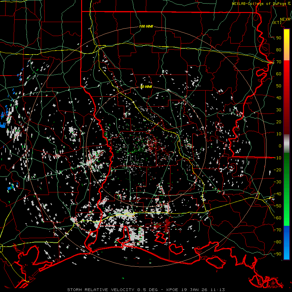This screenshot has width=292, height=292.
Task: Click the Storm Relative Velocity caption text
Action: 146,290
